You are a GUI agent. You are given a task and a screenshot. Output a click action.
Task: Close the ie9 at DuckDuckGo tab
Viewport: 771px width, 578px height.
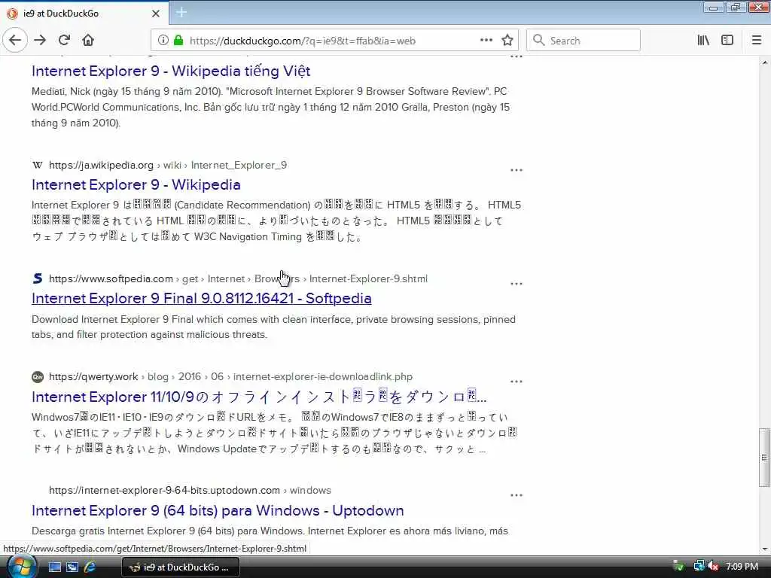(x=156, y=14)
